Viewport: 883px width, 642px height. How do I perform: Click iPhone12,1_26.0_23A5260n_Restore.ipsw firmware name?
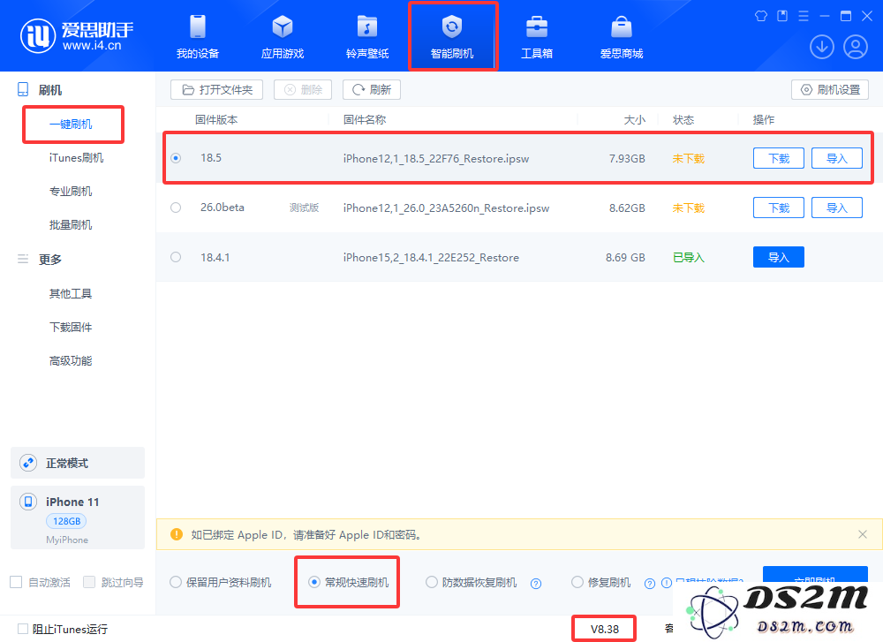[446, 208]
